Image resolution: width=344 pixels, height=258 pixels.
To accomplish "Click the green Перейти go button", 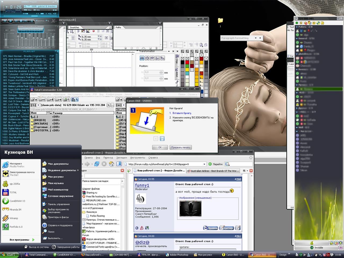I will click(x=216, y=164).
